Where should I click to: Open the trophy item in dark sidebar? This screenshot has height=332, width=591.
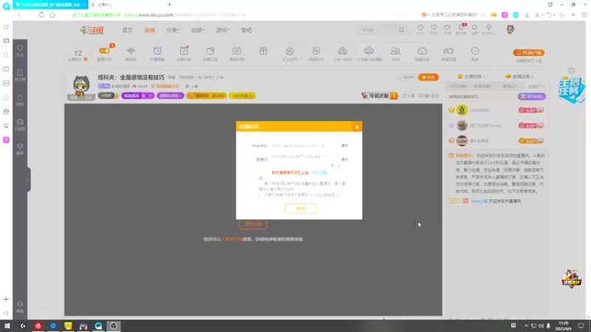(x=20, y=149)
